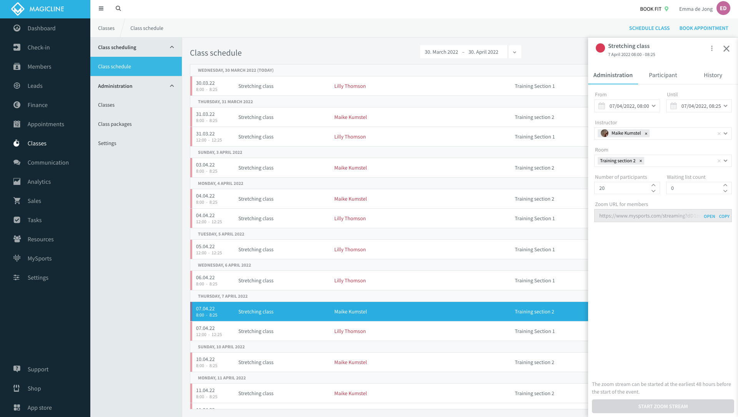Click the three-dot options menu in panel
The image size is (738, 417).
click(x=712, y=48)
